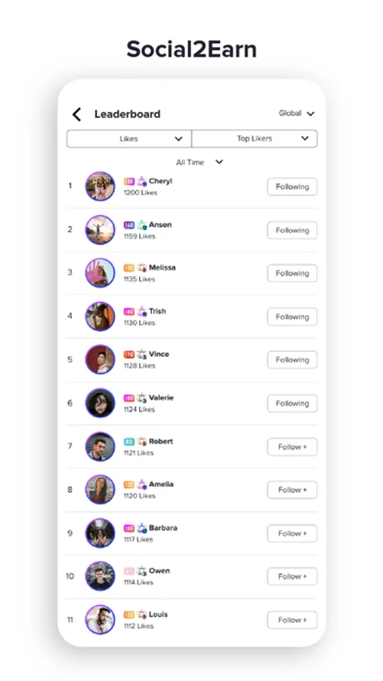Viewport: 383px width, 681px height.
Task: Toggle the Following button for Trish
Action: click(292, 316)
